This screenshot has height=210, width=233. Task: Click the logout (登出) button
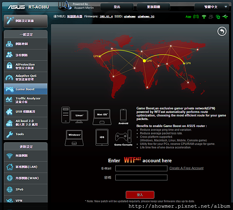[117, 7]
